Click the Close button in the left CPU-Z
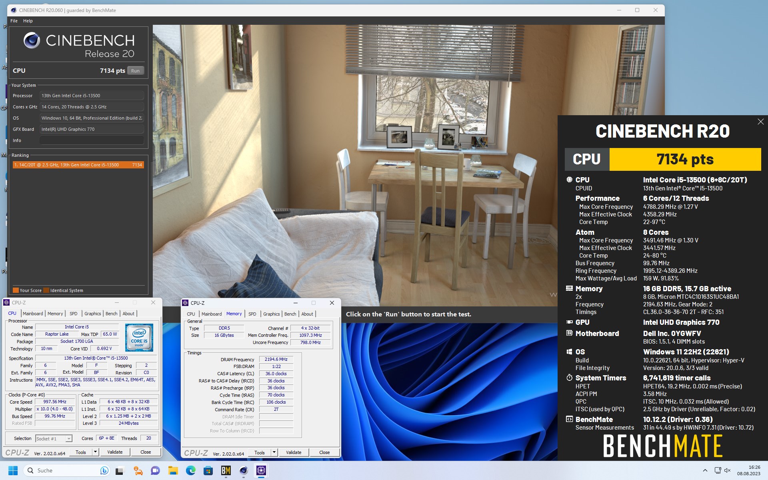The width and height of the screenshot is (768, 480). click(x=146, y=452)
